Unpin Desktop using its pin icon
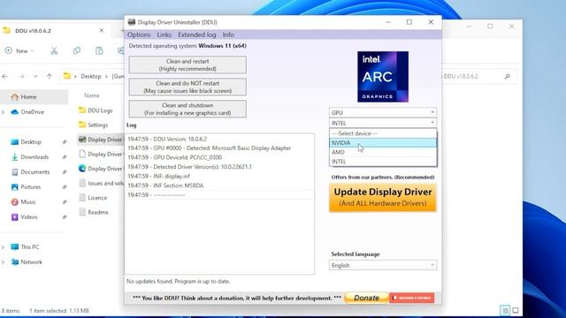The width and height of the screenshot is (566, 318). coord(65,142)
